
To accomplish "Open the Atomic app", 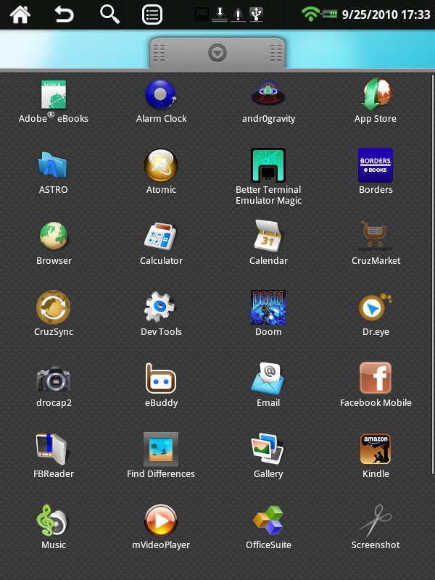I will pyautogui.click(x=161, y=165).
